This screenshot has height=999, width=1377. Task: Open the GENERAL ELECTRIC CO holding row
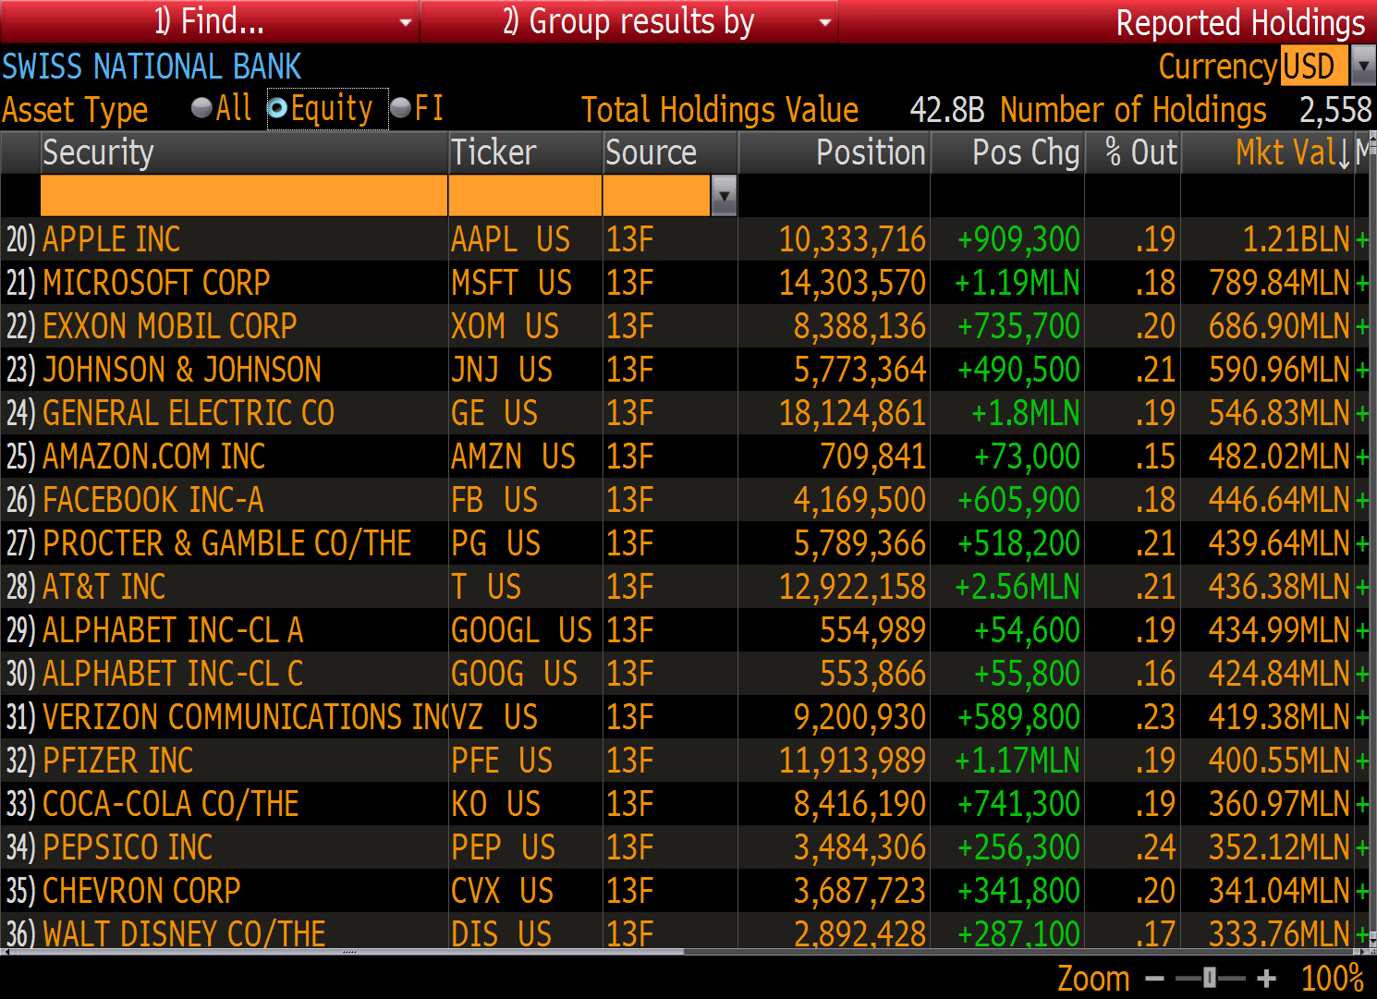[685, 413]
